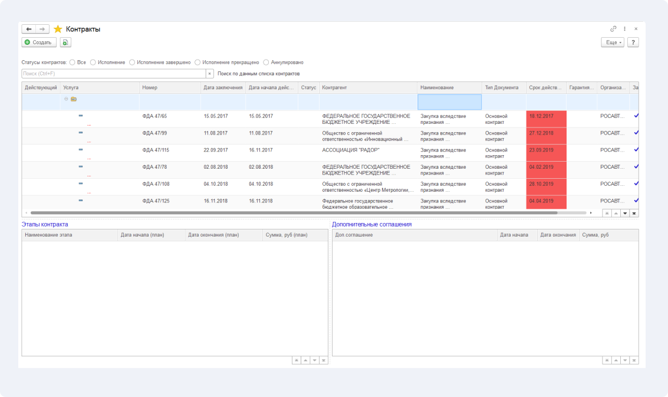Image resolution: width=668 pixels, height=397 pixels.
Task: Click the document icon beside Создать
Action: [65, 42]
